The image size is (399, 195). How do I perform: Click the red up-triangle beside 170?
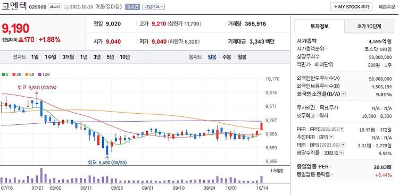pos(21,40)
